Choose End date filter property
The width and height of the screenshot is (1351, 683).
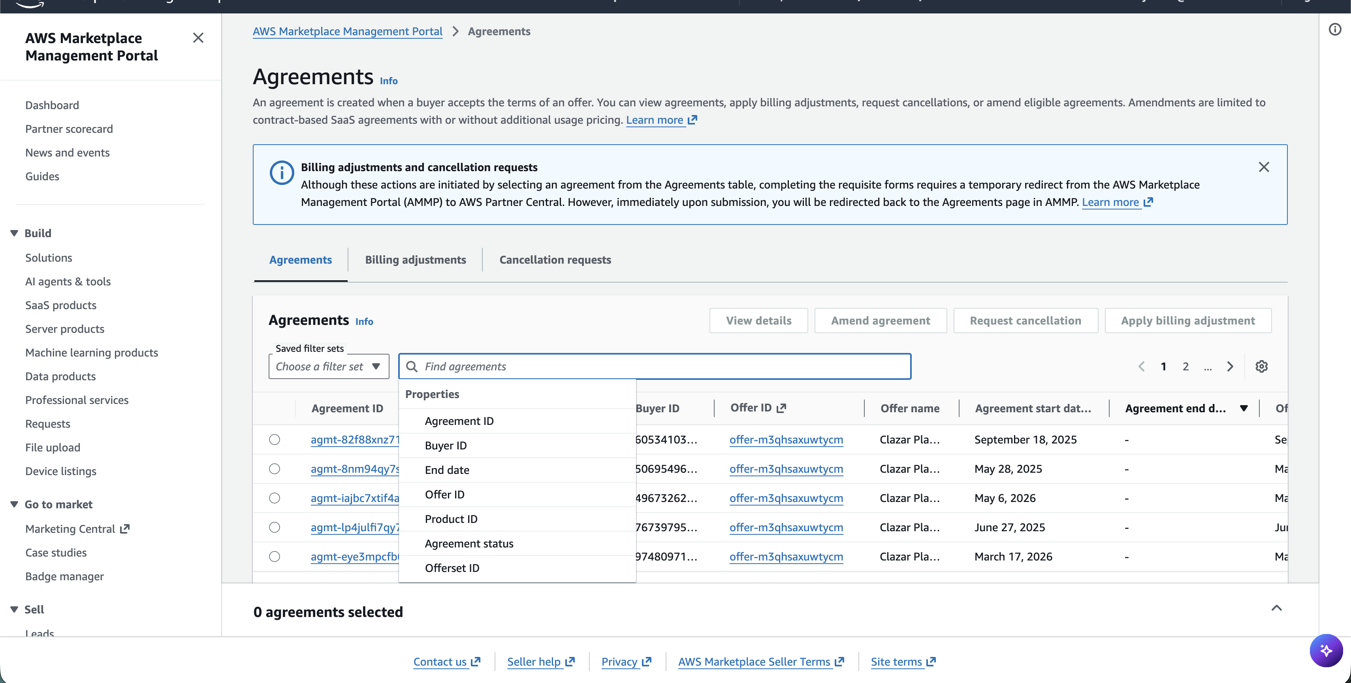517,470
